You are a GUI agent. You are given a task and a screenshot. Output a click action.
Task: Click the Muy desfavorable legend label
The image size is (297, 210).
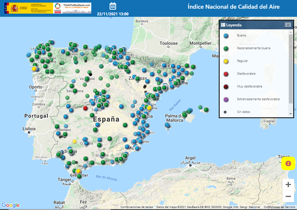pyautogui.click(x=250, y=86)
